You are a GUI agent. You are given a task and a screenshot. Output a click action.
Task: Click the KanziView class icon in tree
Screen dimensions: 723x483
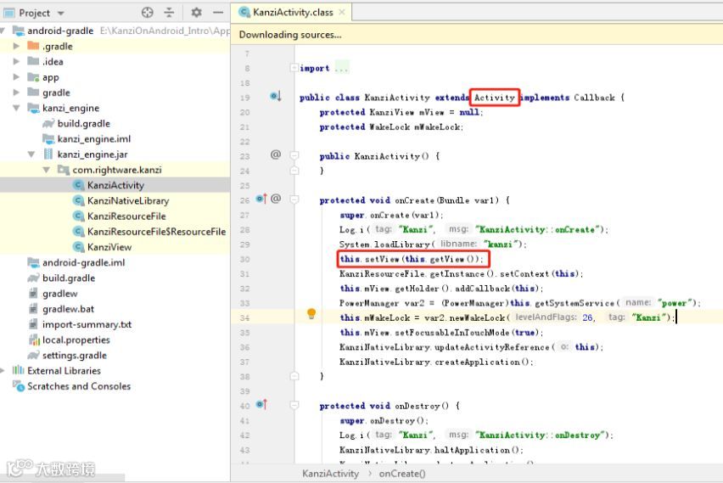79,247
